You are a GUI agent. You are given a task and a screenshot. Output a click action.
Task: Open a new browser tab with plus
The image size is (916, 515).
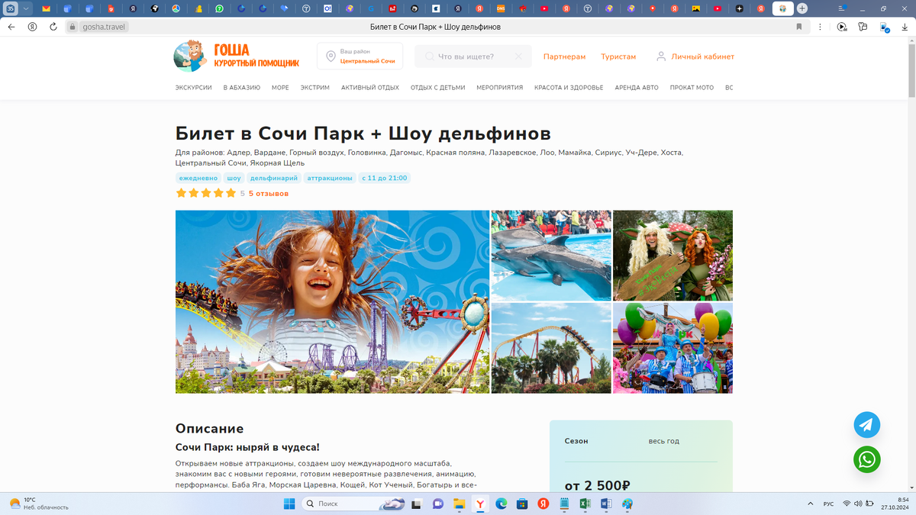click(802, 8)
